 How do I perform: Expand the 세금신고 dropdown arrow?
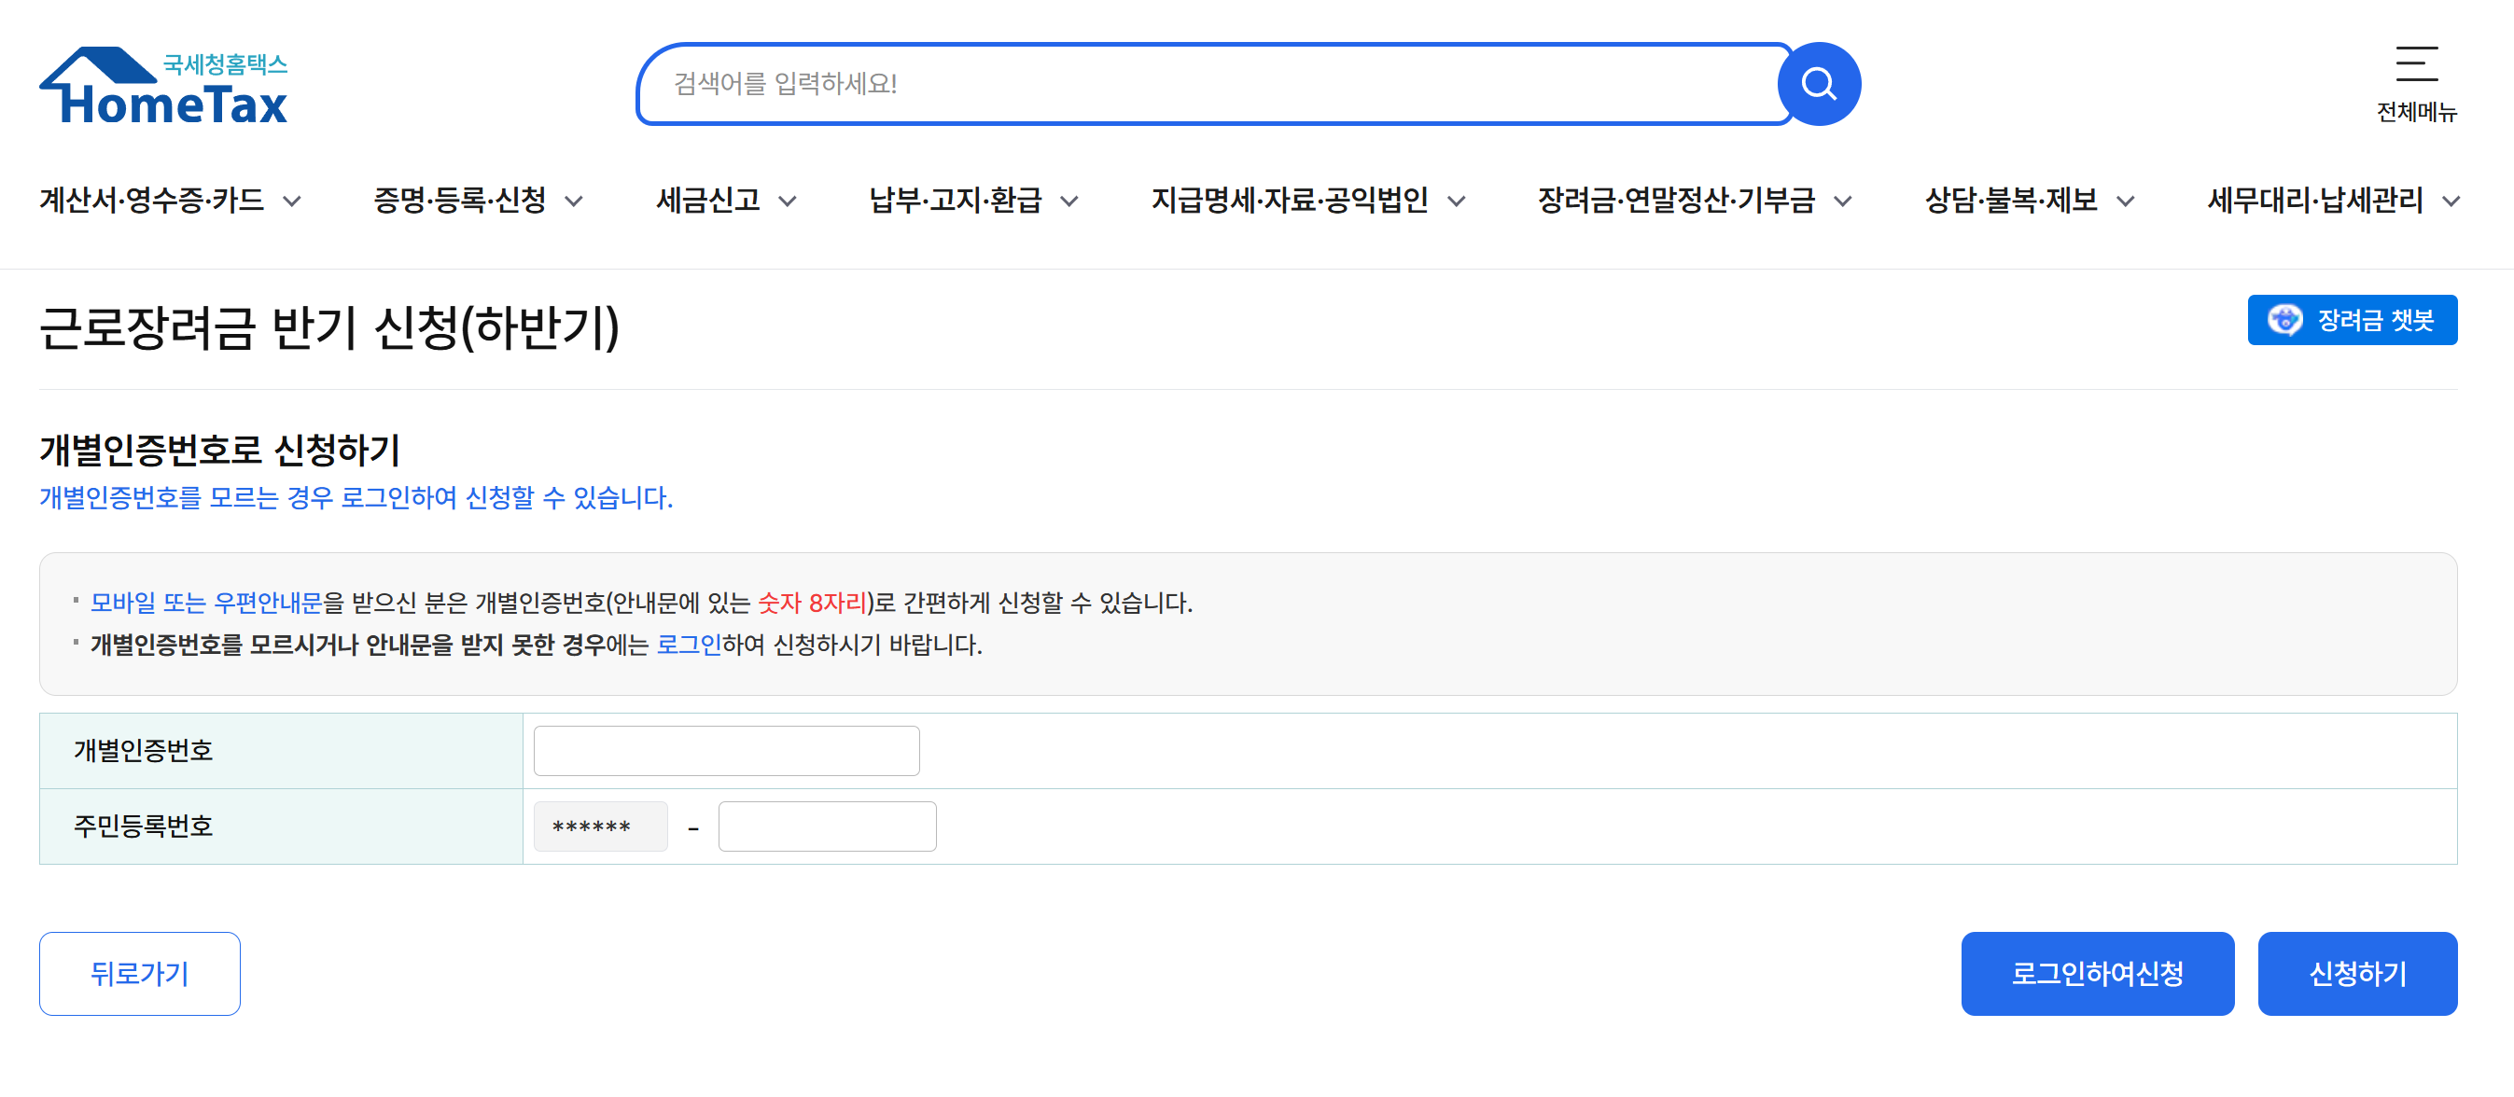788,202
